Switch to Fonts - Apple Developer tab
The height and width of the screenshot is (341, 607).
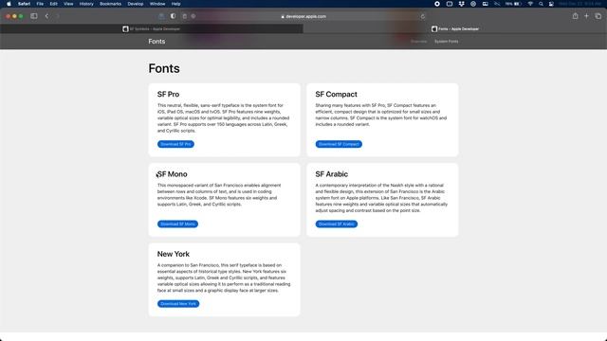tap(455, 29)
